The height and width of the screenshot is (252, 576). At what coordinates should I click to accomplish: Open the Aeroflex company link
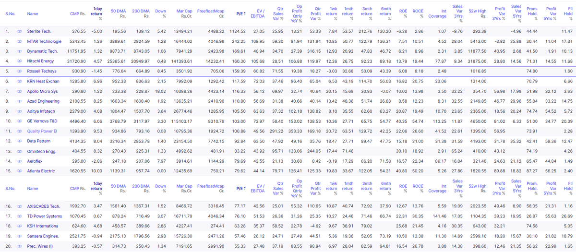point(35,161)
